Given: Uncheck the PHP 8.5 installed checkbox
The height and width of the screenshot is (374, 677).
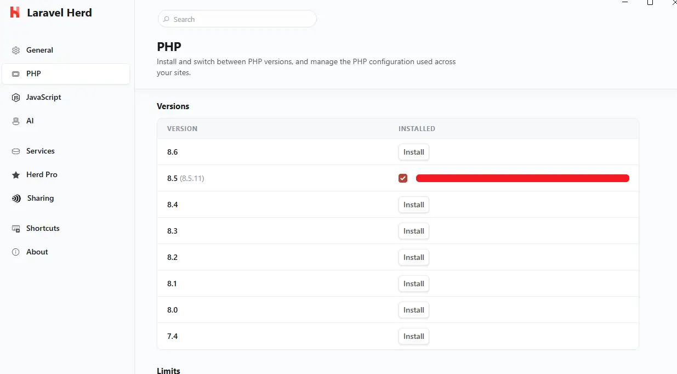Looking at the screenshot, I should [x=403, y=178].
